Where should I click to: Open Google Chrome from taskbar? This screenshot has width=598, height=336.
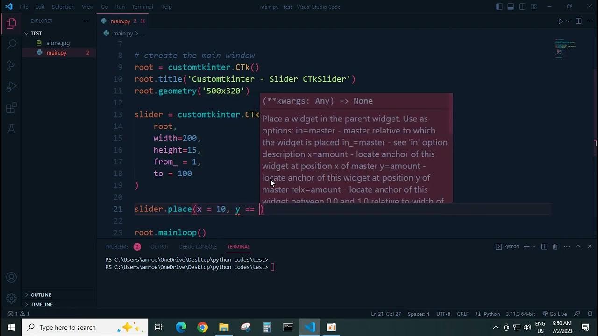click(202, 327)
